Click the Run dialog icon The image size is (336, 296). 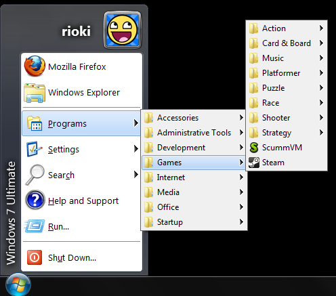(x=35, y=226)
